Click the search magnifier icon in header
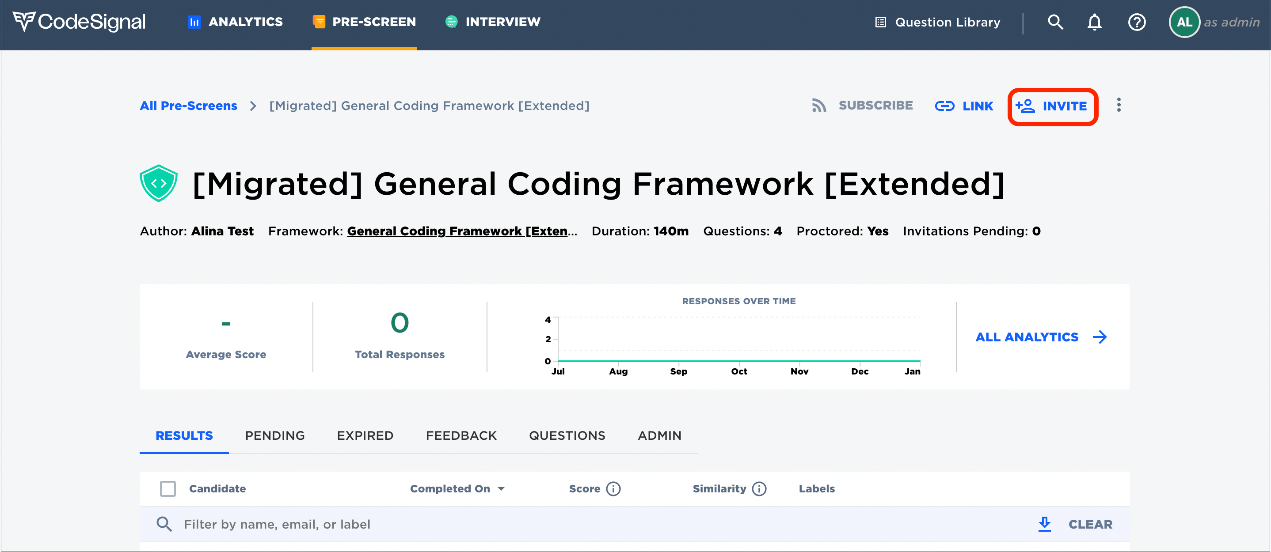1271x552 pixels. pyautogui.click(x=1055, y=22)
